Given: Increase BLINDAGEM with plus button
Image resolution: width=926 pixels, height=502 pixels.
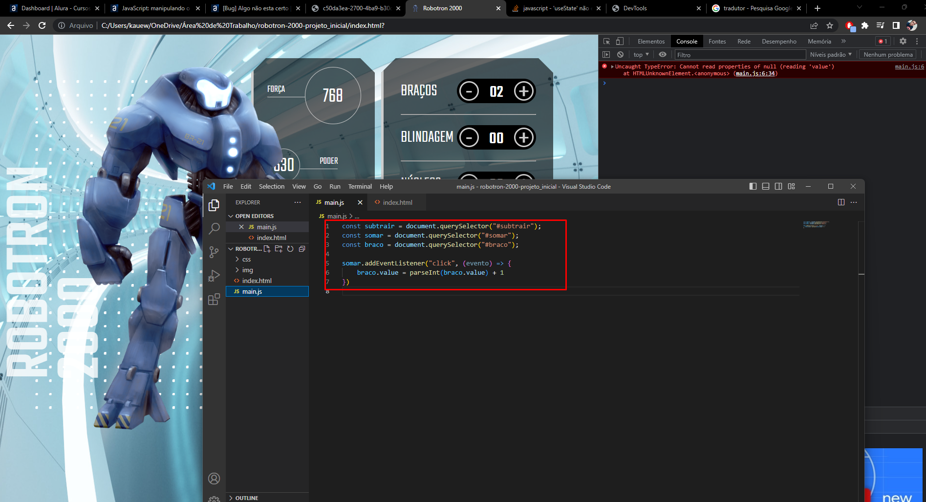Looking at the screenshot, I should tap(524, 137).
